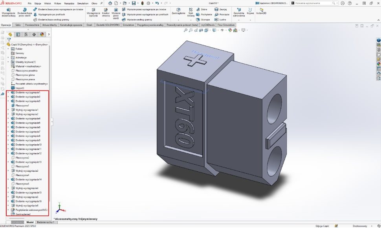
Task: Open the Options gear icon
Action: (x=148, y=3)
